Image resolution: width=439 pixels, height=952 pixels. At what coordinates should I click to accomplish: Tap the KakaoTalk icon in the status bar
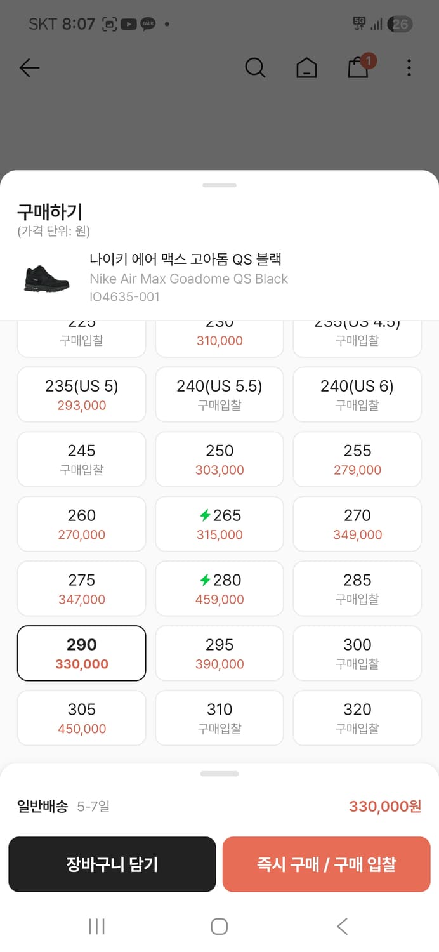pyautogui.click(x=147, y=24)
